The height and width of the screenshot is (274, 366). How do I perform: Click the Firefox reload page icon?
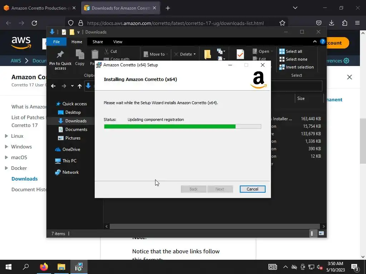click(x=34, y=23)
